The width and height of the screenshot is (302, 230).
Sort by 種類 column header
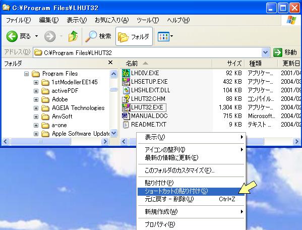pos(261,64)
